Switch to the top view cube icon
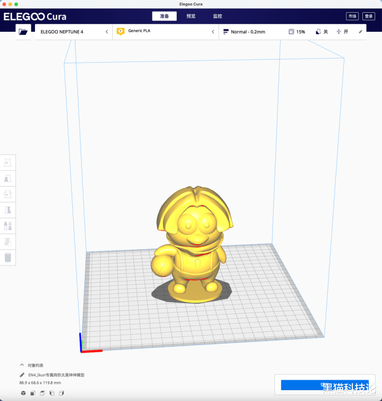 tap(42, 393)
